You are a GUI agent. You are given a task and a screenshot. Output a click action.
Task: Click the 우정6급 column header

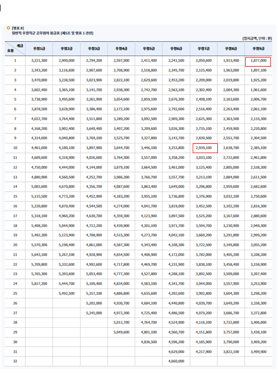176,49
